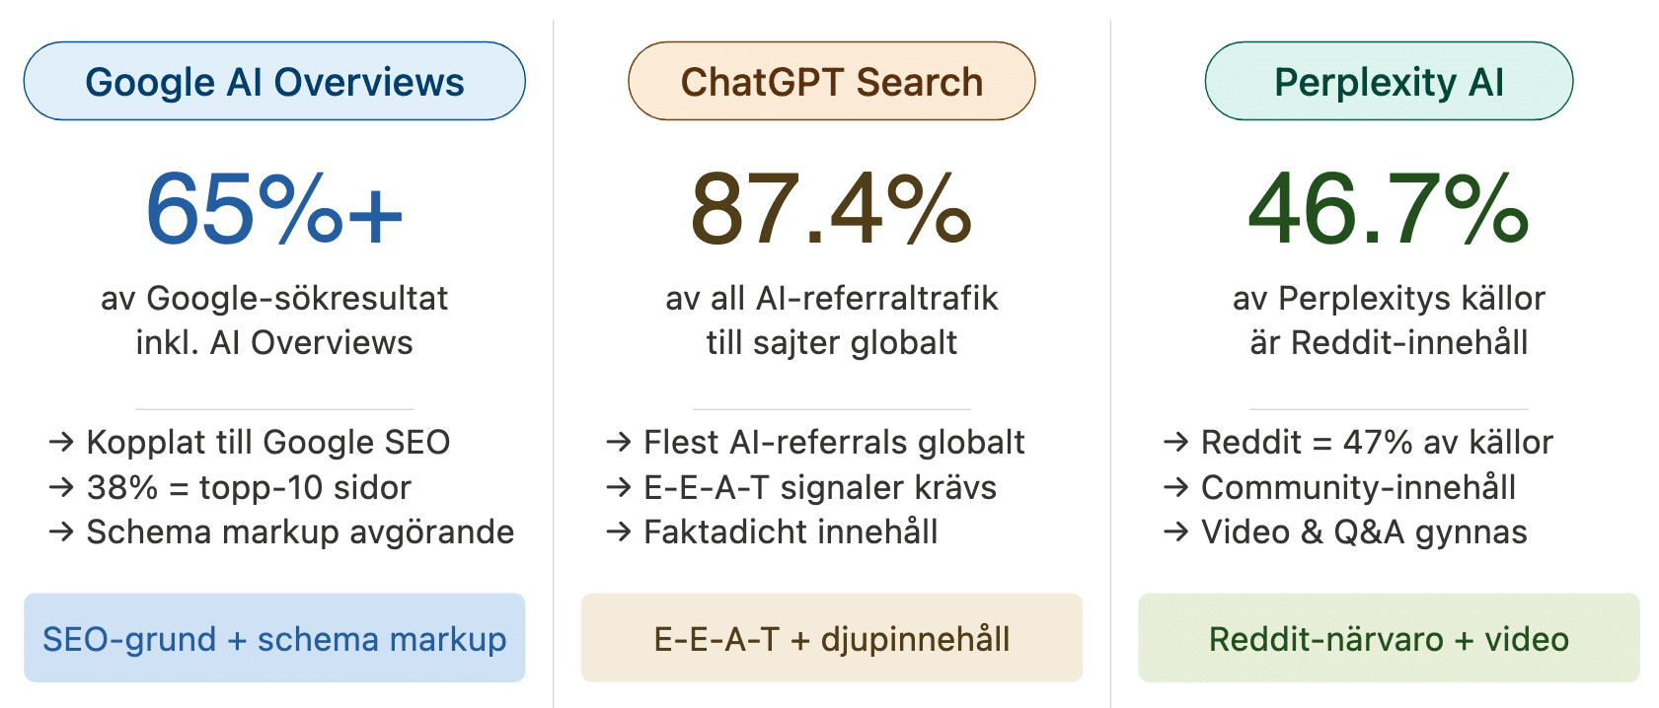Click arrow icon before Schema markup avgörande
This screenshot has height=708, width=1659.
[61, 532]
